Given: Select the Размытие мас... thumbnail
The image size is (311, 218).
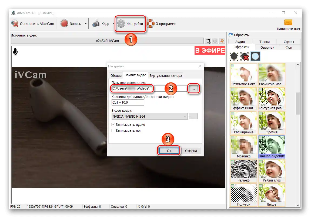Looking at the screenshot, I should (272, 74).
